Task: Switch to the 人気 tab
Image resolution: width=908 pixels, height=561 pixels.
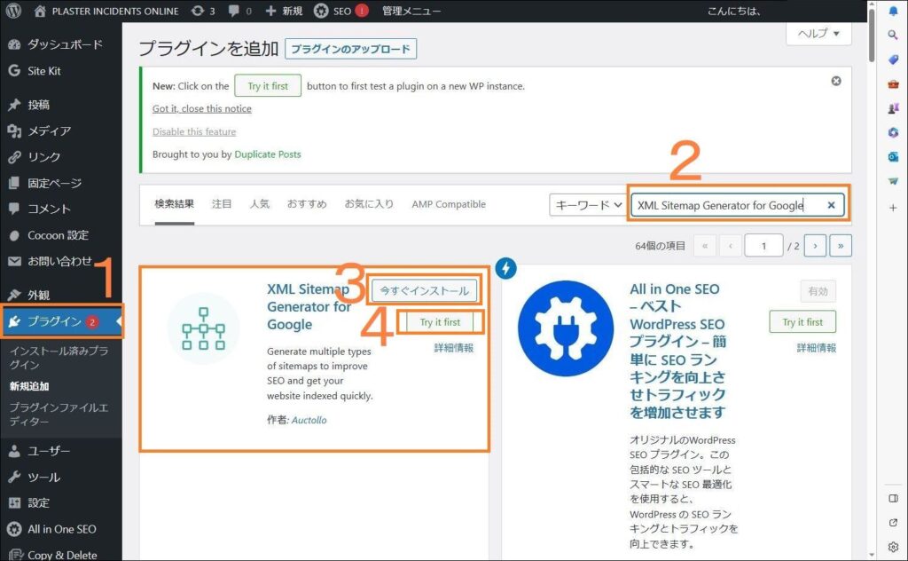Action: (260, 204)
